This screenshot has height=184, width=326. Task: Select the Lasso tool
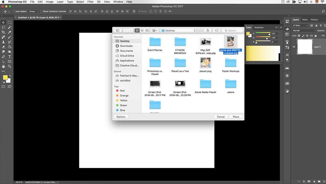click(3, 27)
